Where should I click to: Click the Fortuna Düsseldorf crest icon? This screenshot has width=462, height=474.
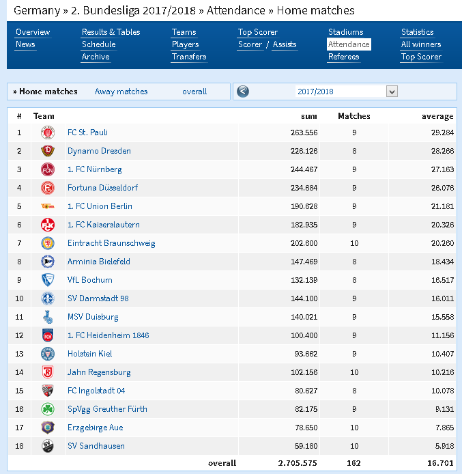coord(48,188)
